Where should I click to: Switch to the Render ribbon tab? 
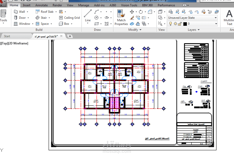click(57, 5)
